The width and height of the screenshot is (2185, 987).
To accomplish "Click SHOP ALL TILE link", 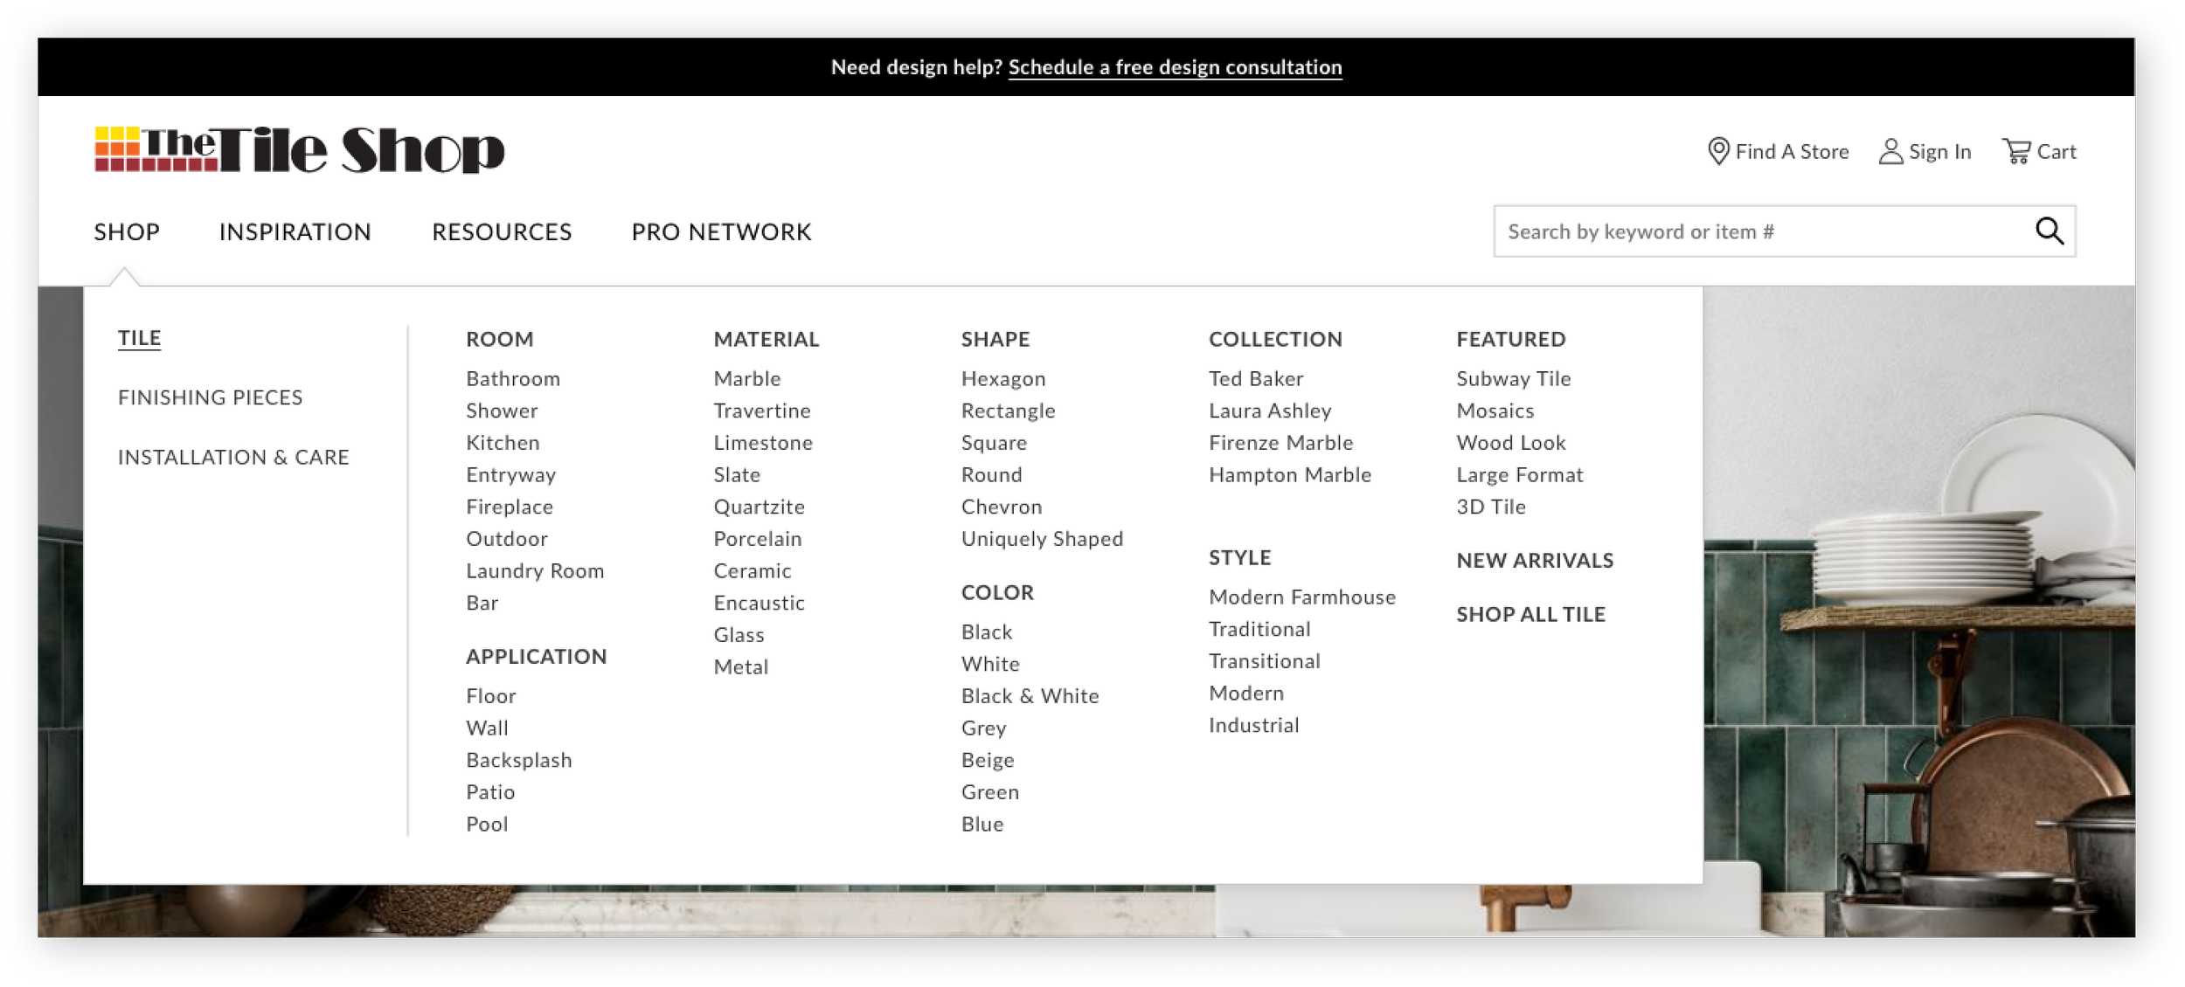I will coord(1530,614).
